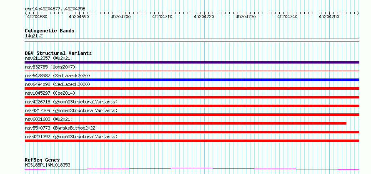
Task: Click ruler position 45204730
Action: (x=246, y=17)
